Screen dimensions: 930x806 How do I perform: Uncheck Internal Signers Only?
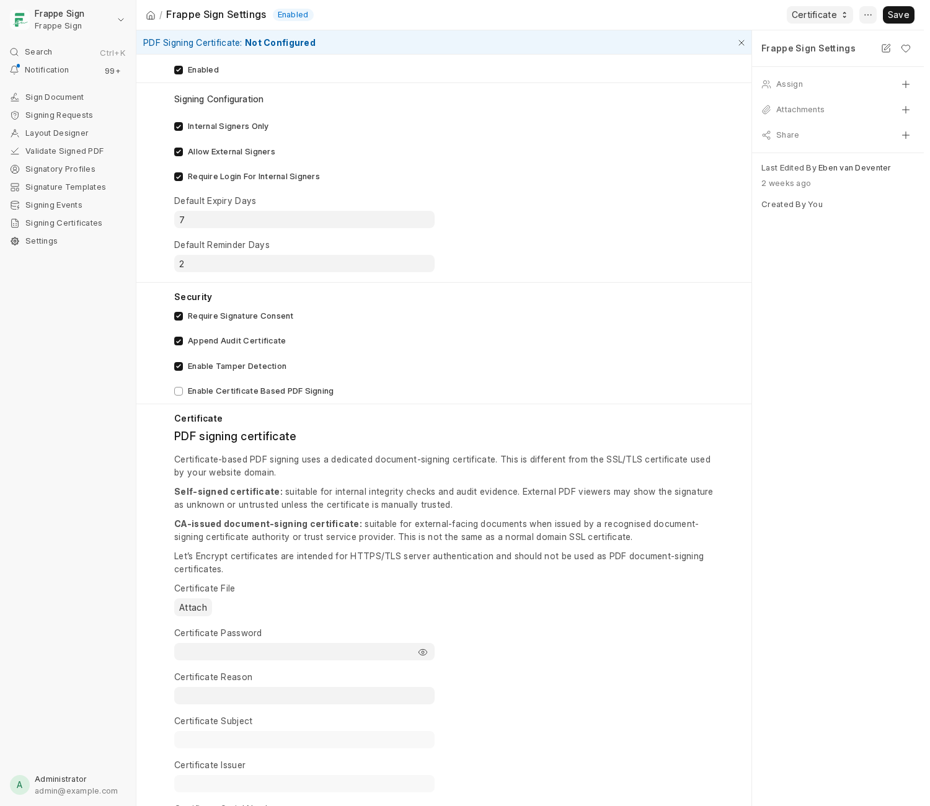coord(179,126)
